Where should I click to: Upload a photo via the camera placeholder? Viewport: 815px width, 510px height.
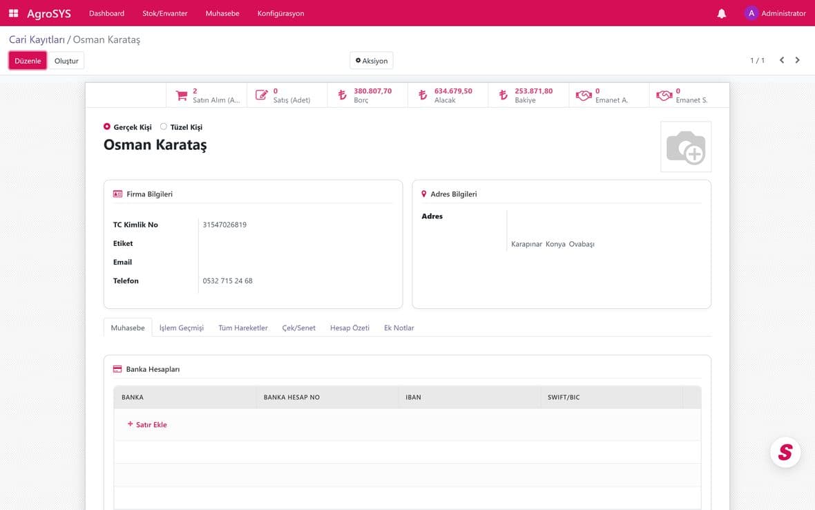[686, 147]
